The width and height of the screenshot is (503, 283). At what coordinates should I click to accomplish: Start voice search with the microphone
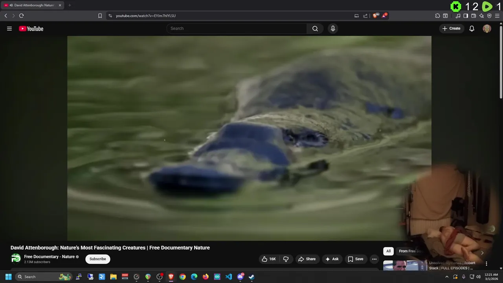(333, 28)
